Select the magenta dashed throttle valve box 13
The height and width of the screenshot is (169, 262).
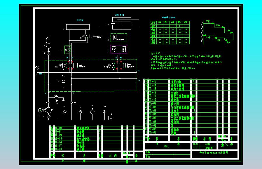point(119,49)
